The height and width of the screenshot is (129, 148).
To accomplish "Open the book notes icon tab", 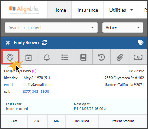I will coord(83,57).
